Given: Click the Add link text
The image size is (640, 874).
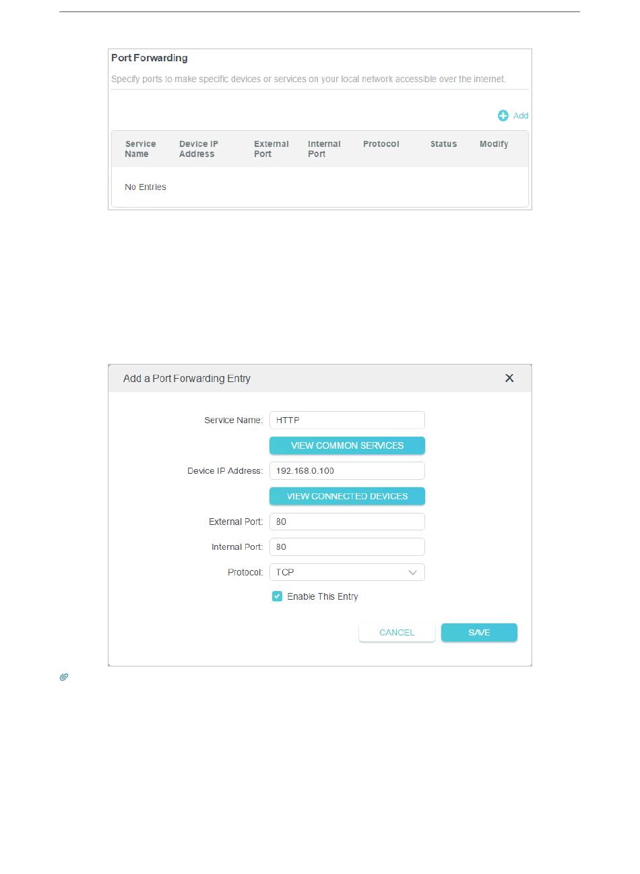Looking at the screenshot, I should 521,116.
